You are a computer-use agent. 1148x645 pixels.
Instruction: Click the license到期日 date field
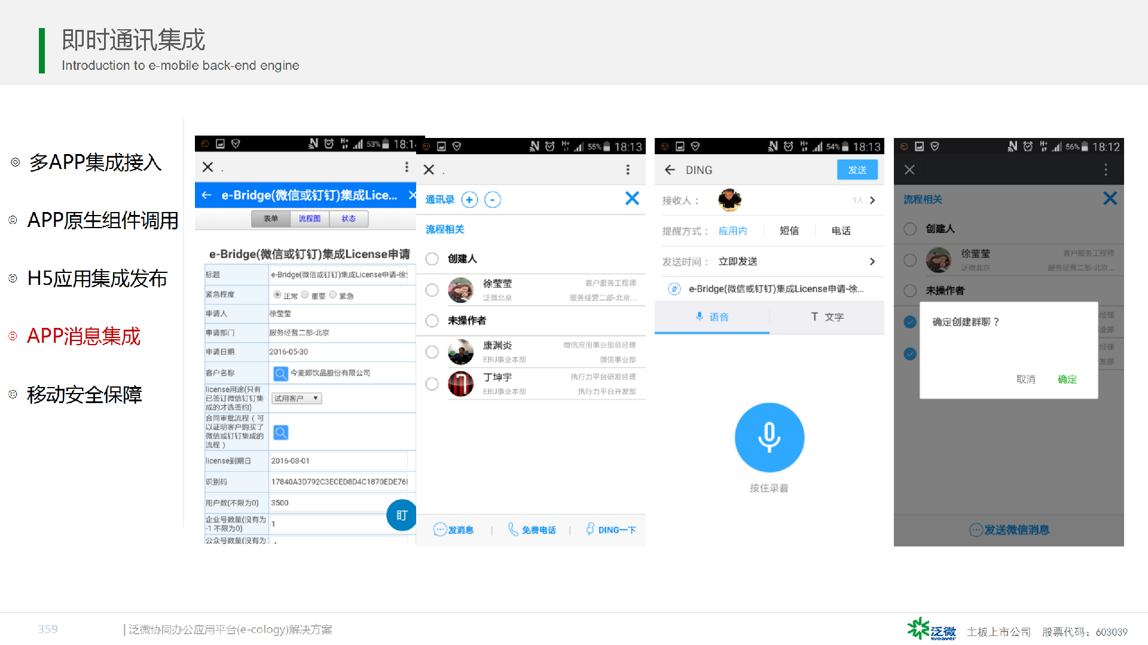click(338, 461)
